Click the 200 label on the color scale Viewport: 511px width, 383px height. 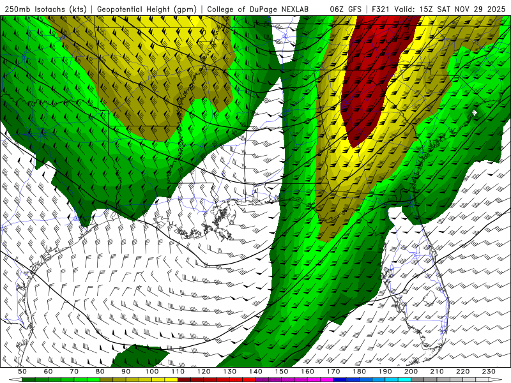tap(411, 372)
